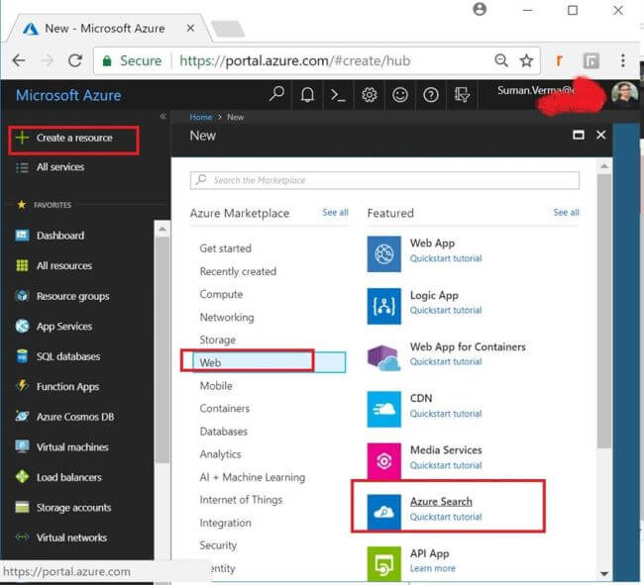
Task: Select the Mobile category
Action: pyautogui.click(x=216, y=386)
